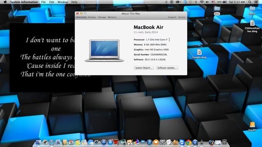Open Google Chrome from the Dock
The image size is (262, 147).
click(188, 142)
